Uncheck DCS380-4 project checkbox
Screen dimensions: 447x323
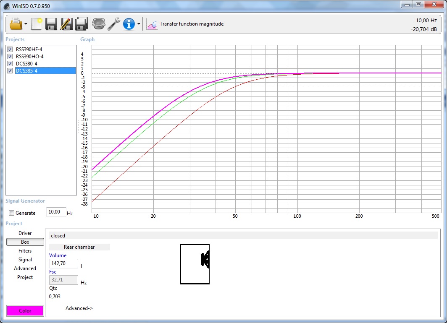10,63
